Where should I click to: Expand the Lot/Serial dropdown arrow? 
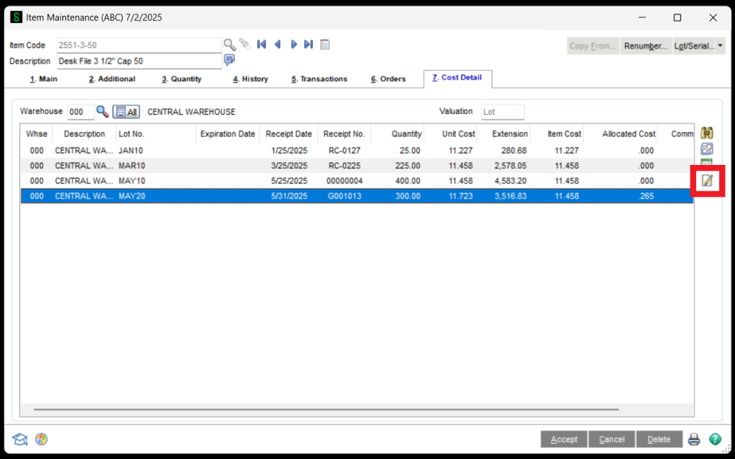pyautogui.click(x=720, y=46)
